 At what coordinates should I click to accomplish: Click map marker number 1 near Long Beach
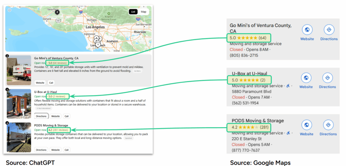coord(98,45)
